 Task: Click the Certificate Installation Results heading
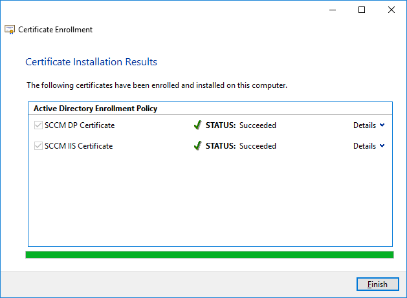pos(91,62)
